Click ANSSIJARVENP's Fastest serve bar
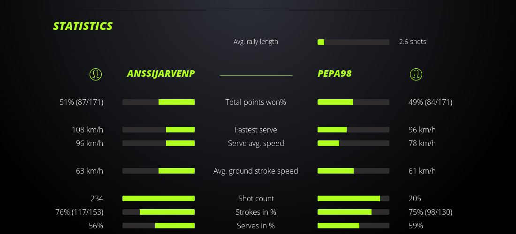The image size is (516, 234). click(159, 130)
